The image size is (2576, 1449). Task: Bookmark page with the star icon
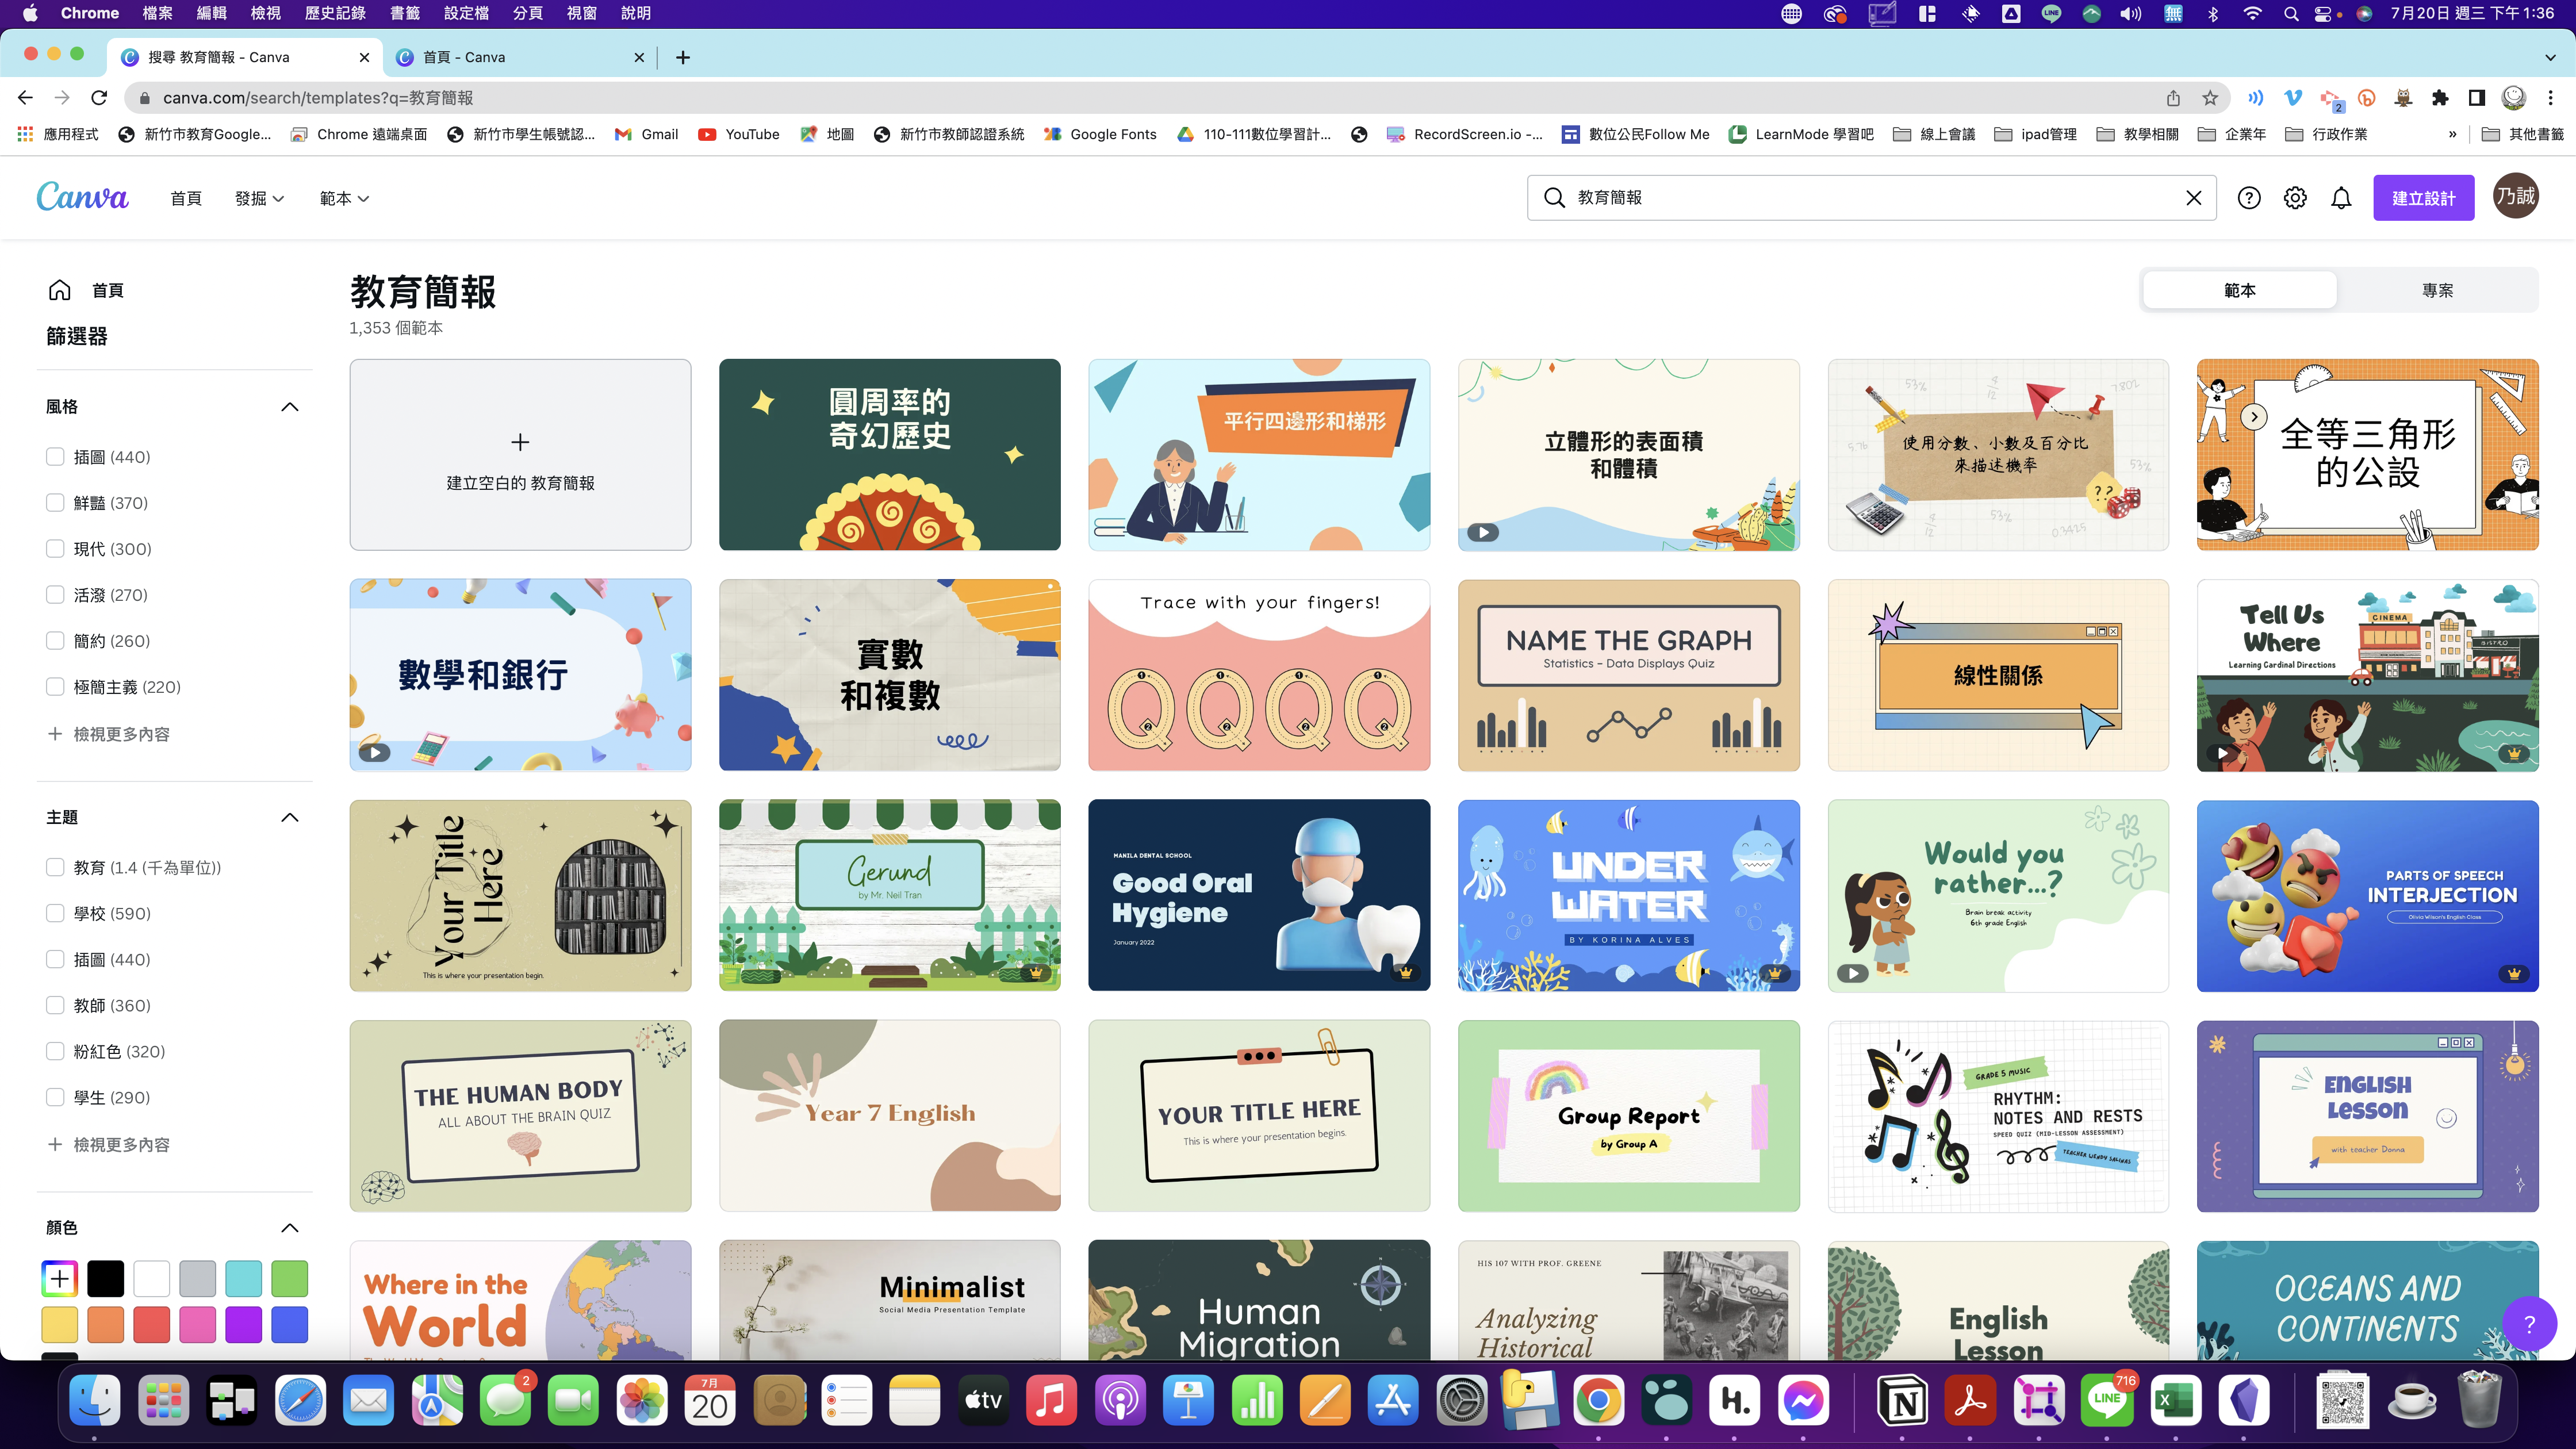pos(2210,98)
